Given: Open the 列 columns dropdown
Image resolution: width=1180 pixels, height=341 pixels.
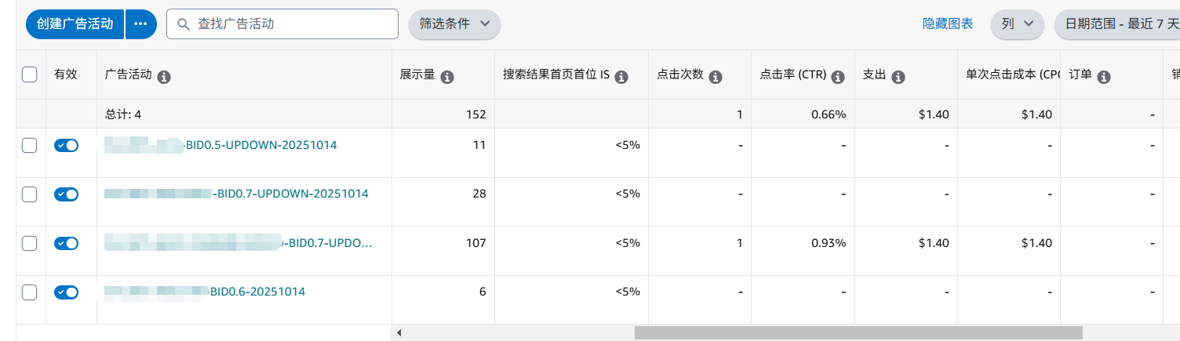Looking at the screenshot, I should click(1017, 24).
